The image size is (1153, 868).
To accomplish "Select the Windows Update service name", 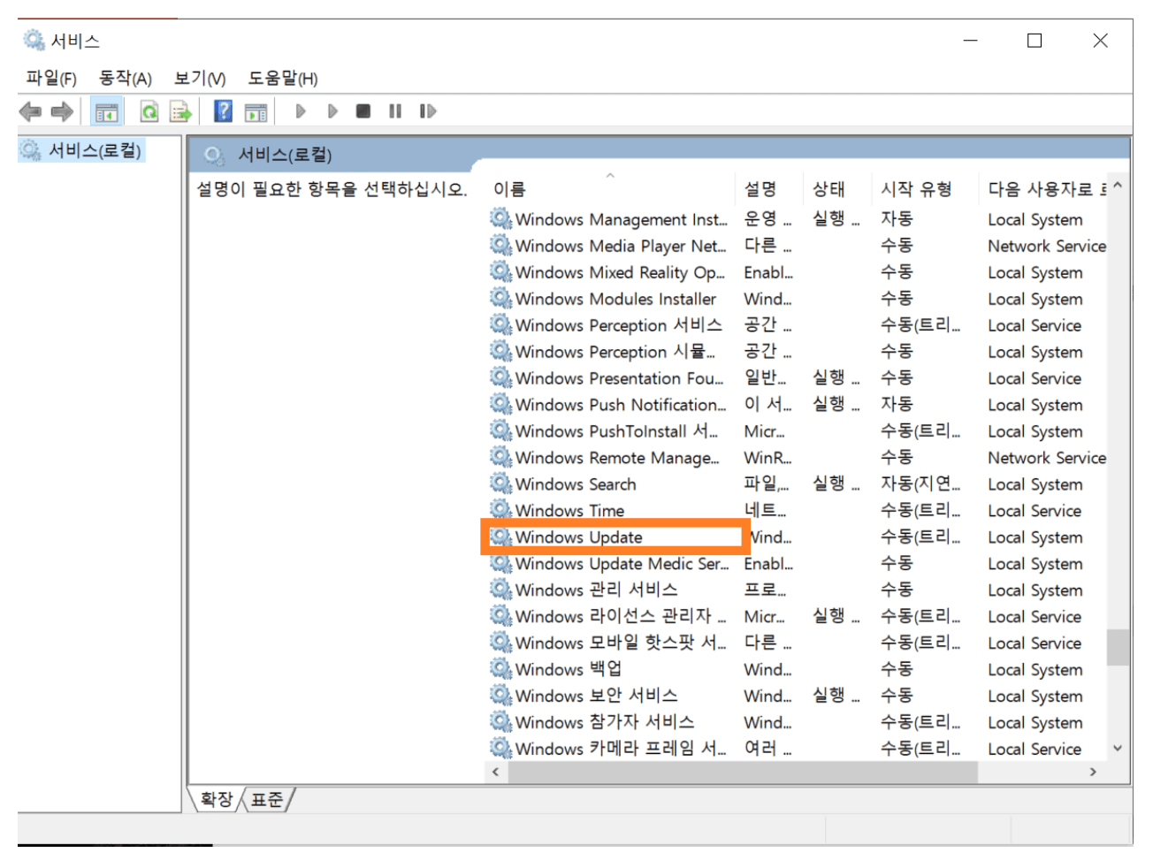I will (579, 537).
